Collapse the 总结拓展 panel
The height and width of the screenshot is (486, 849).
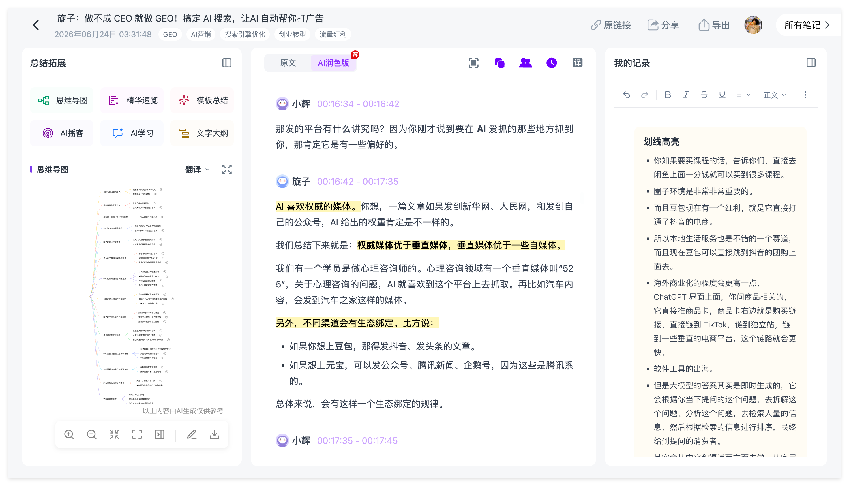coord(227,63)
